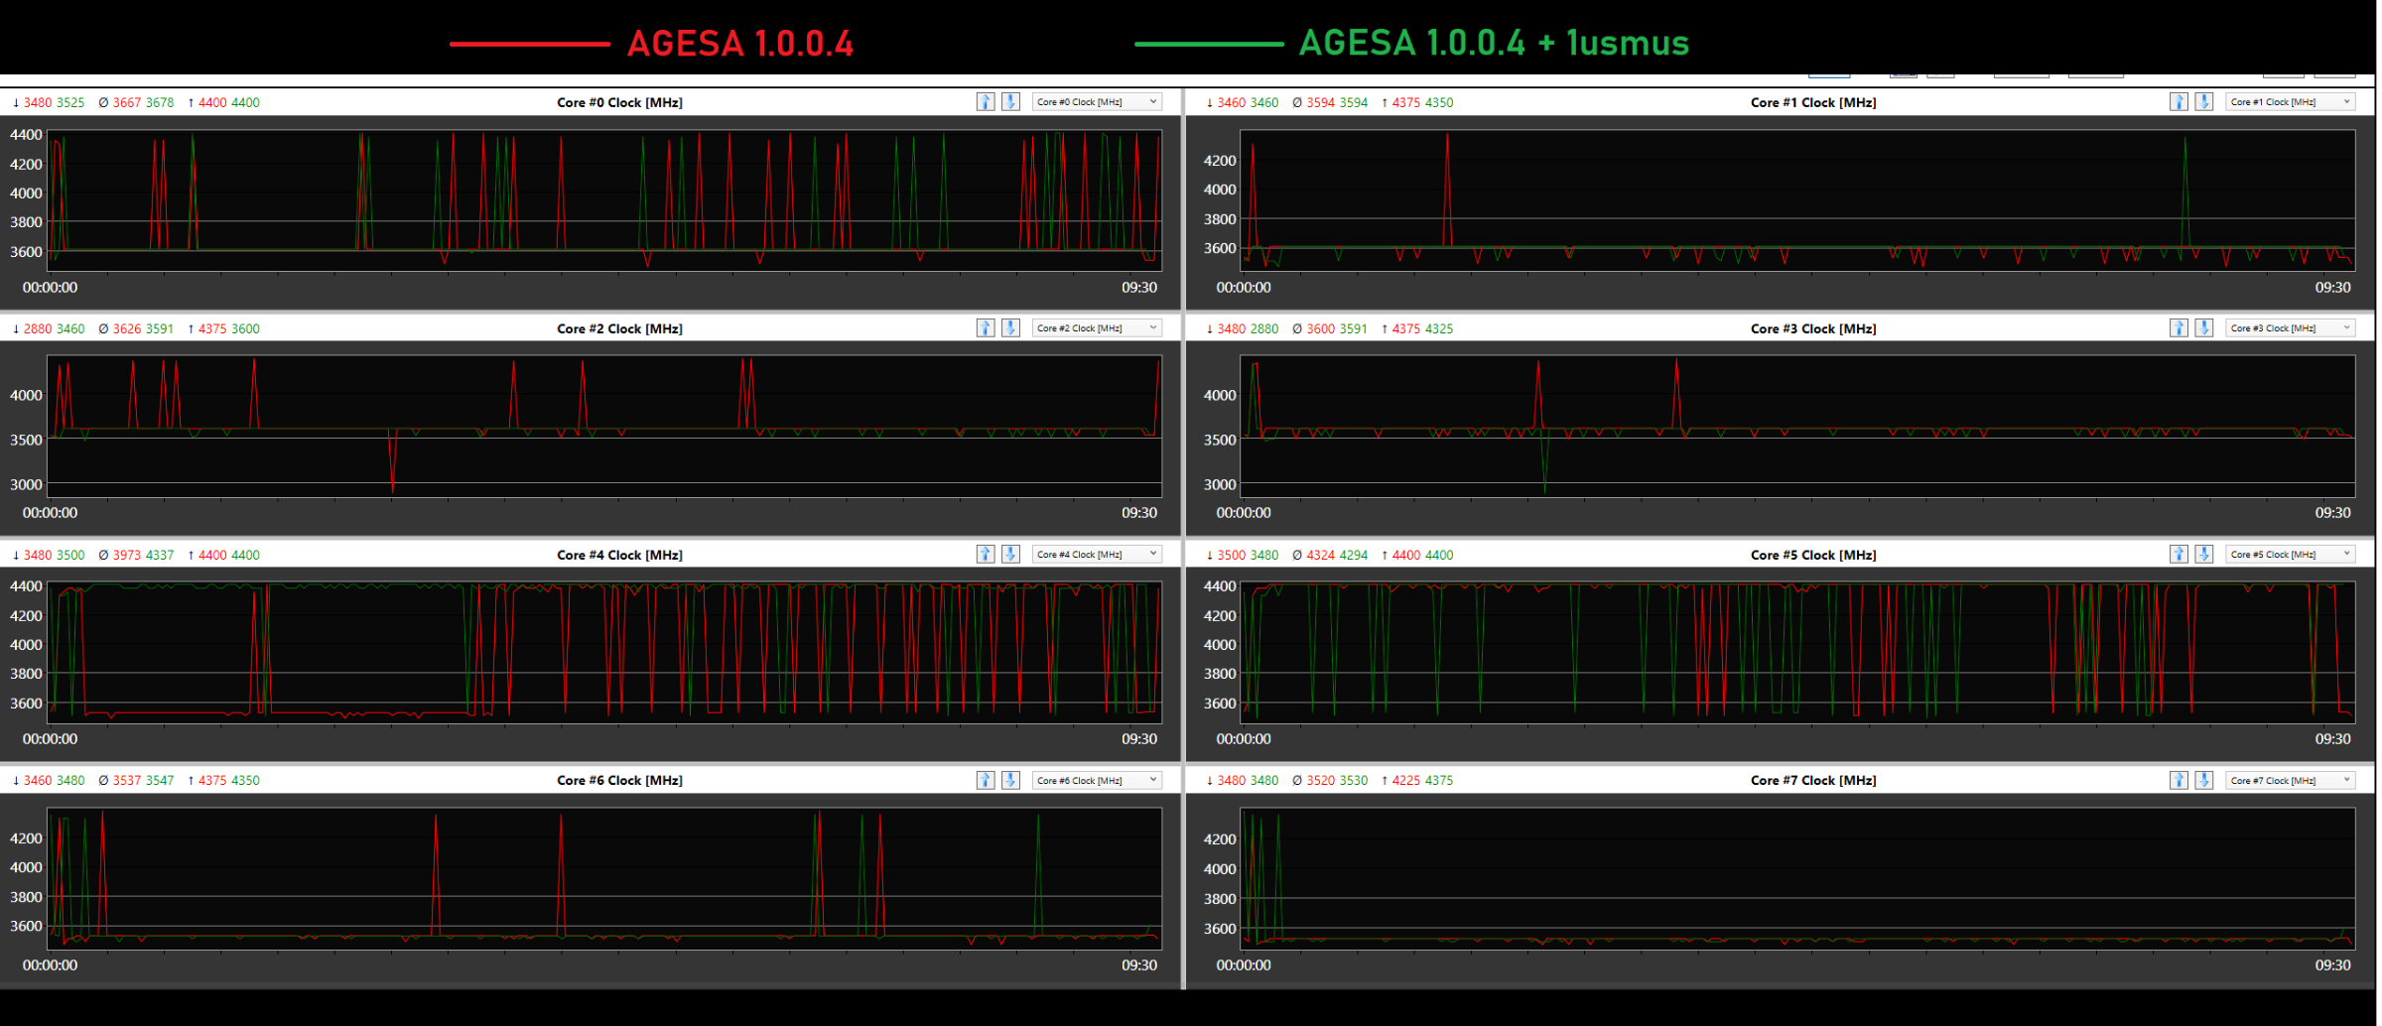This screenshot has height=1026, width=2382.
Task: Click the 00:00:00 start time under Core #5 graph
Action: click(1244, 739)
